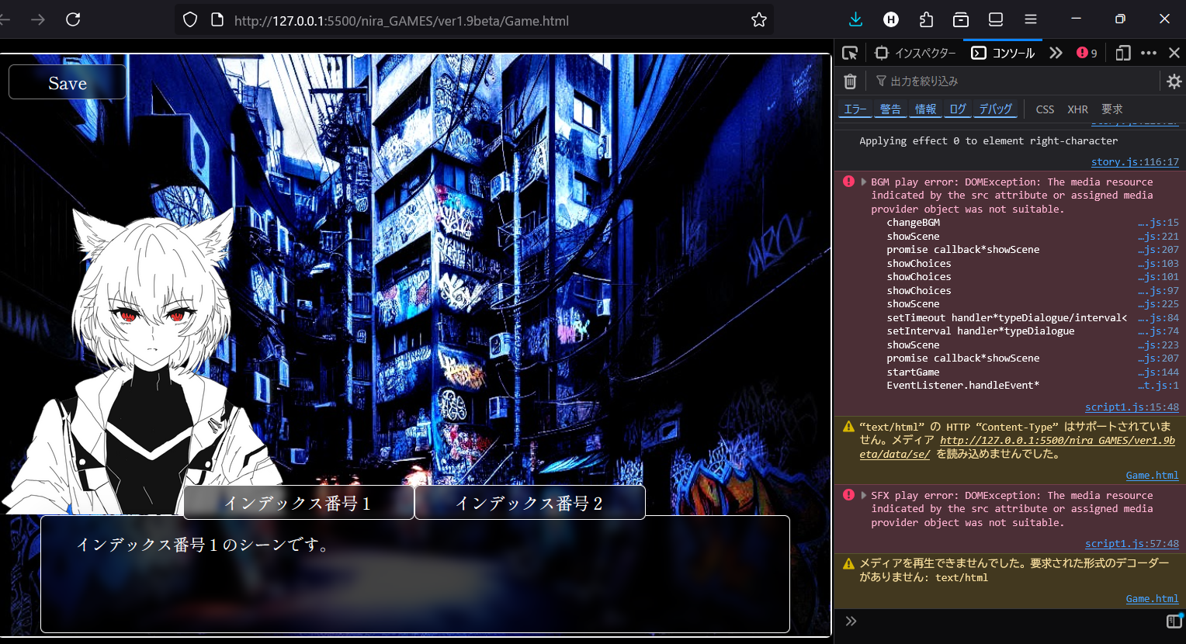Switch to the インスペクター tab
The height and width of the screenshot is (644, 1186).
(x=916, y=53)
